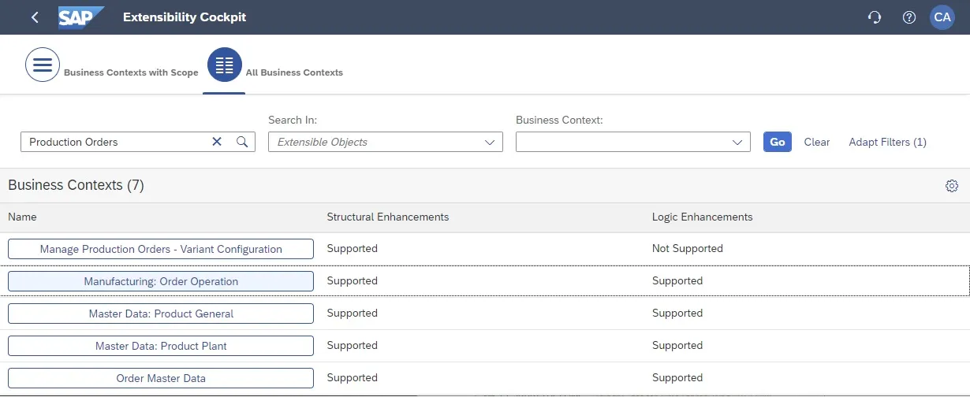Click the Logic Enhancements column header
The width and height of the screenshot is (970, 397).
point(703,217)
